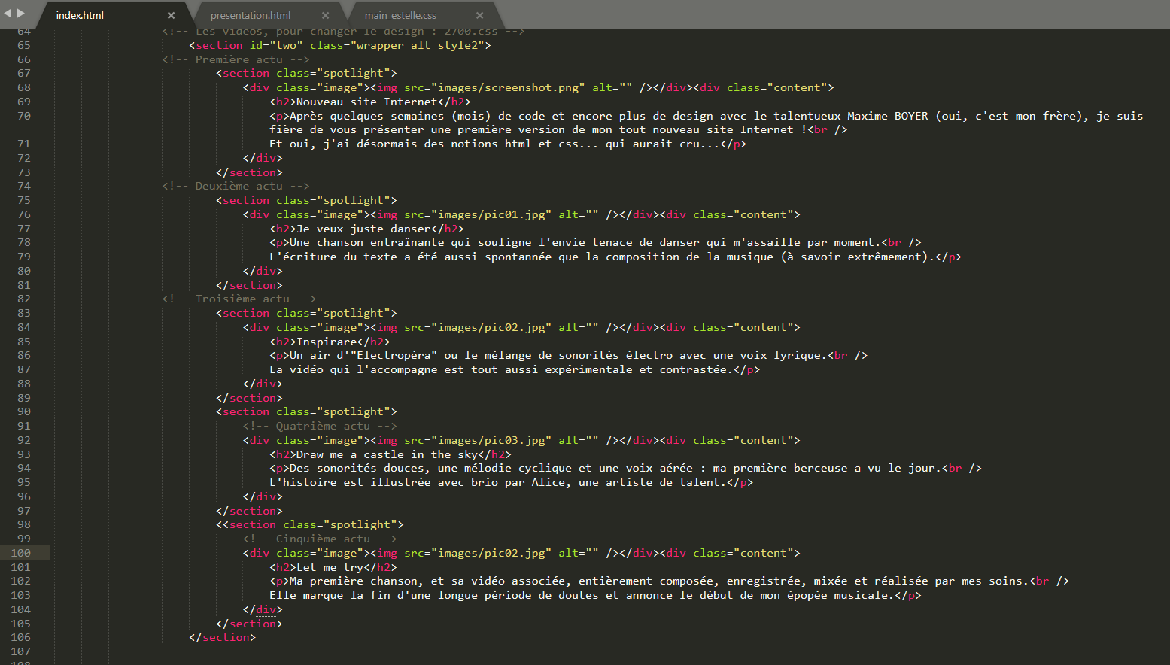
Task: Close the main_estelle.css tab
Action: point(479,15)
